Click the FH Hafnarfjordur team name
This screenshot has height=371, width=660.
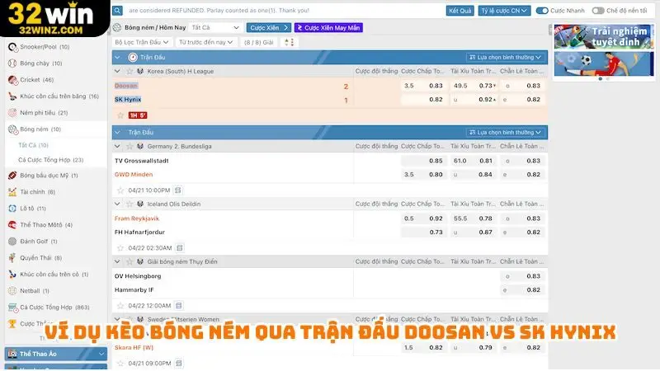139,232
